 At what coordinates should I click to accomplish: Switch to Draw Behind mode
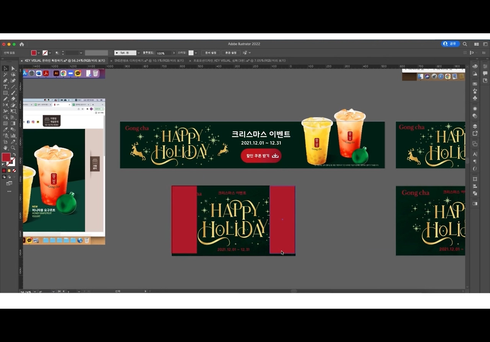9,177
